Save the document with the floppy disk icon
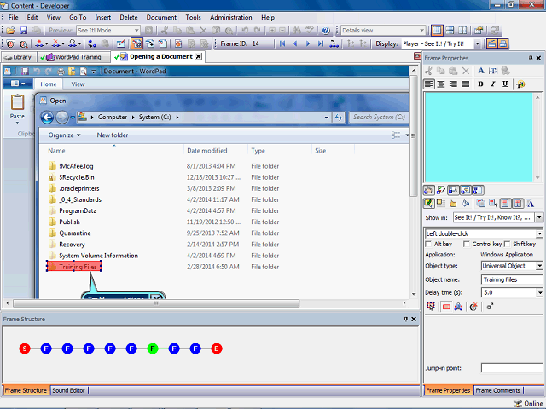 (23, 31)
